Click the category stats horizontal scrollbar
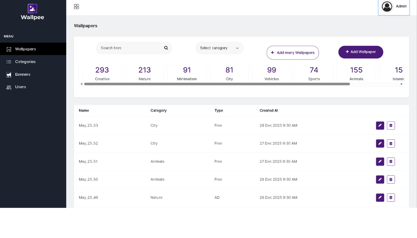This screenshot has width=417, height=238. (x=217, y=84)
